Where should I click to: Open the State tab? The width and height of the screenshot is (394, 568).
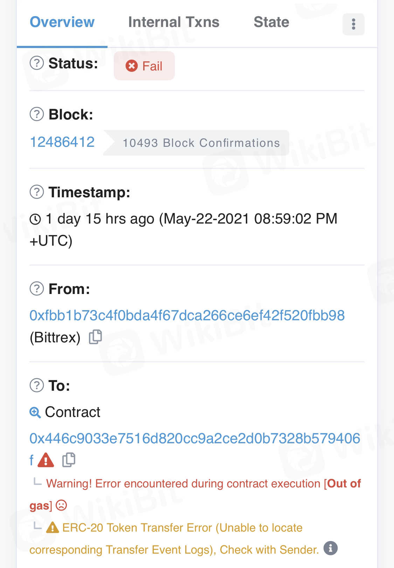point(271,22)
